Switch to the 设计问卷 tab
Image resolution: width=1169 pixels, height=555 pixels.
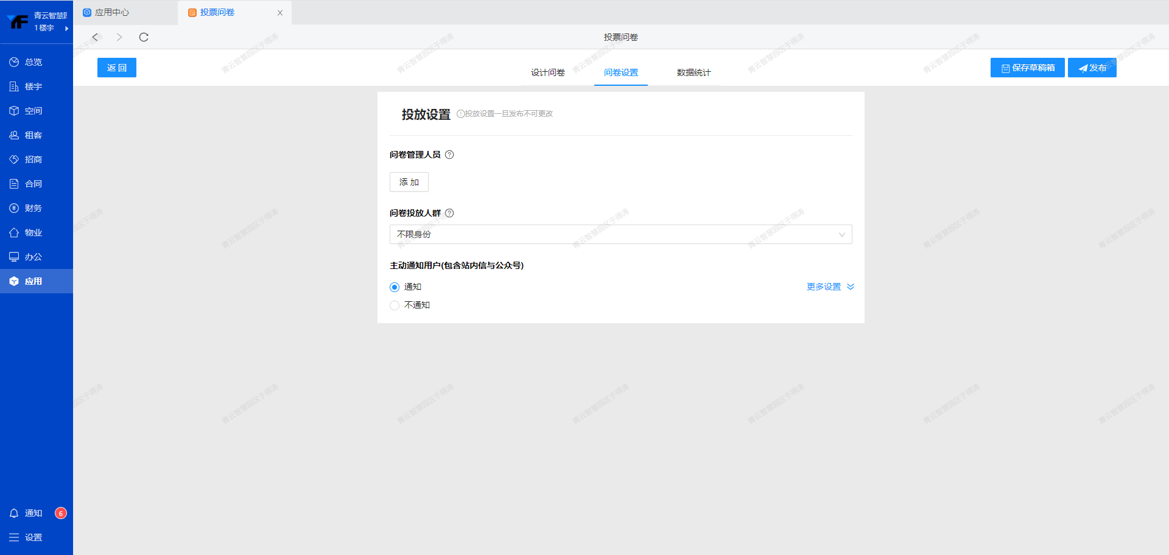[x=547, y=72]
